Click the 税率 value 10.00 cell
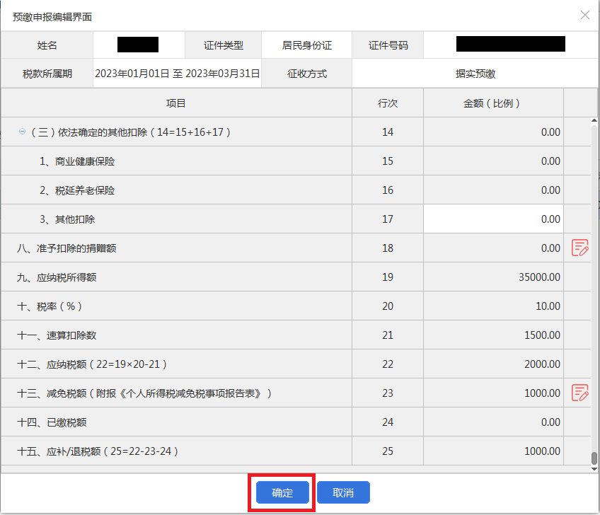This screenshot has height=515, width=600. coord(493,306)
